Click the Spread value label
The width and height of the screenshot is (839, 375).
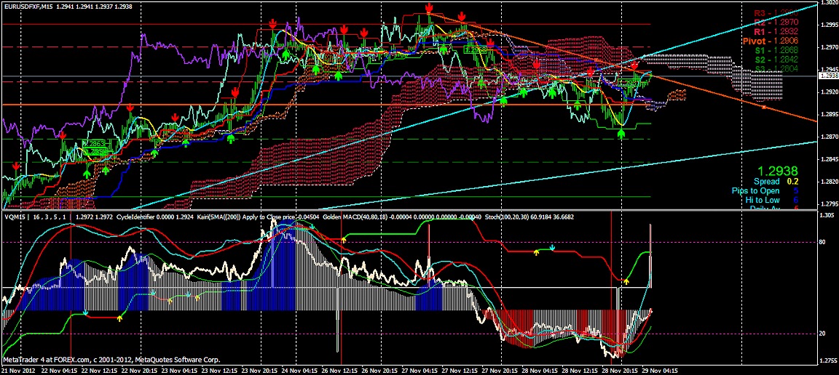click(x=766, y=181)
